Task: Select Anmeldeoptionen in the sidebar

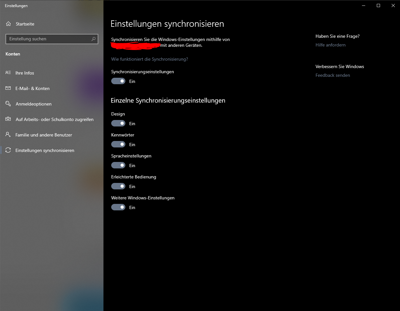Action: click(x=52, y=104)
